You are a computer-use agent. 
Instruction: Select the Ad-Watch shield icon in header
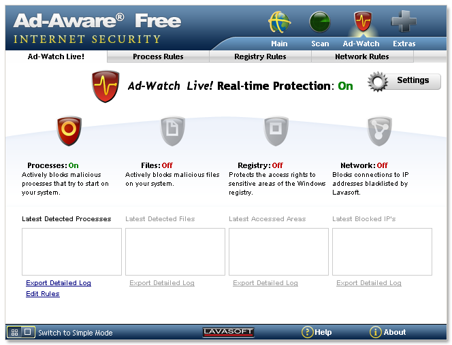pyautogui.click(x=363, y=21)
